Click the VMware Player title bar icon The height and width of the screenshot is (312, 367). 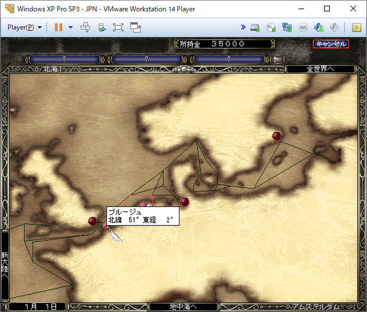10,9
